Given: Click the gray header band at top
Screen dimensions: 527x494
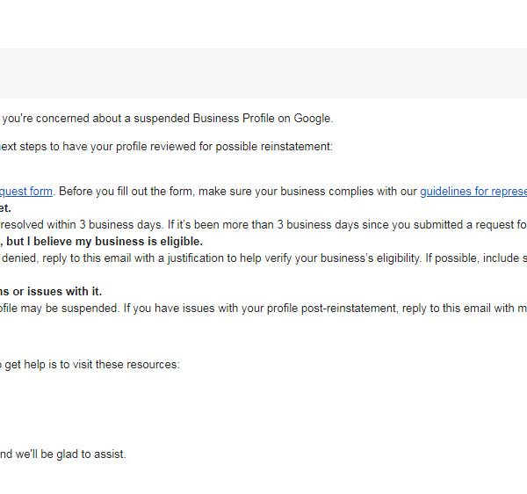Looking at the screenshot, I should pos(263,73).
